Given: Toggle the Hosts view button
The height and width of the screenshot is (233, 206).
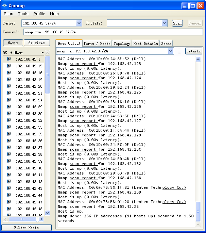Looking at the screenshot, I should click(x=13, y=43).
